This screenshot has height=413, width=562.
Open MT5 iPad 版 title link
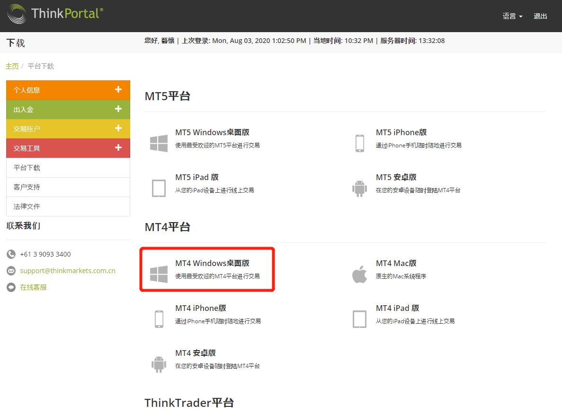pos(197,177)
